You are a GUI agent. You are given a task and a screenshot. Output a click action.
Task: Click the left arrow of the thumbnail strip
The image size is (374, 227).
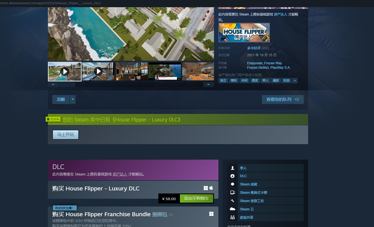click(x=53, y=85)
